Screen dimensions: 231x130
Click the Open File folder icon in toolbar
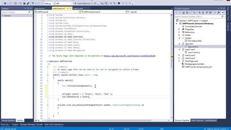(x=21, y=3)
